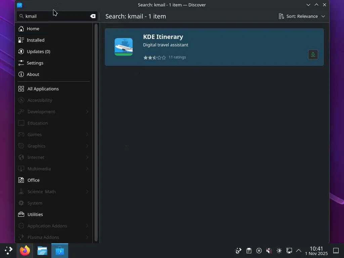The image size is (344, 258).
Task: Browse All Applications category
Action: pyautogui.click(x=53, y=89)
